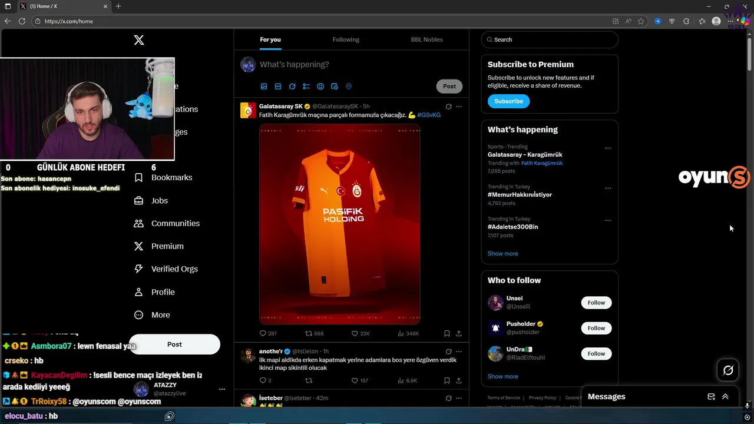Click the large Post button in sidebar
Screen dimensions: 754x424
coord(174,344)
